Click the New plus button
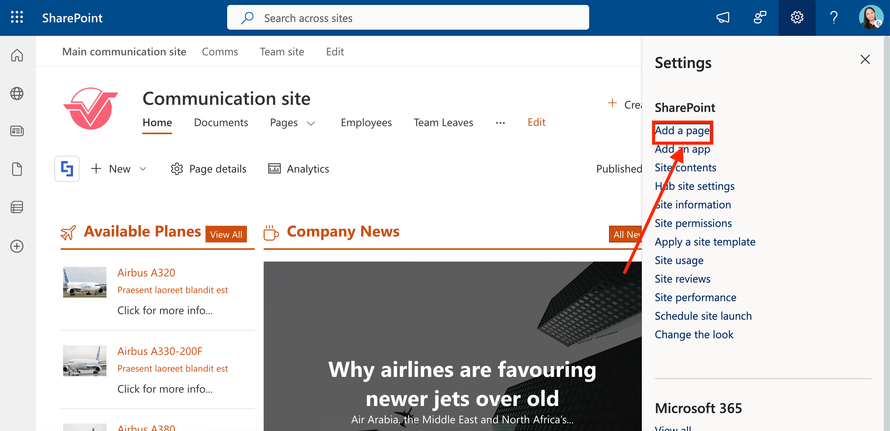This screenshot has height=431, width=890. (x=110, y=169)
